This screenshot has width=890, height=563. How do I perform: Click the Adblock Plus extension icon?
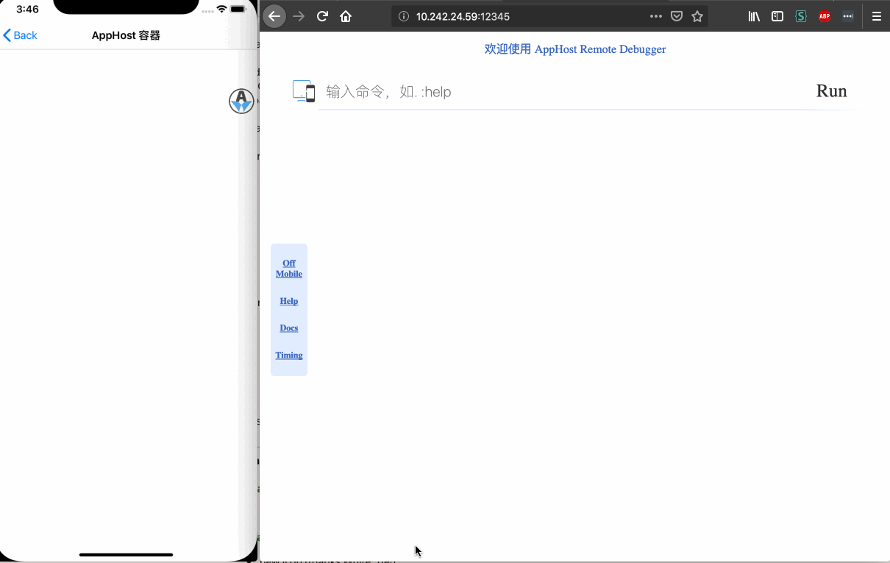825,15
